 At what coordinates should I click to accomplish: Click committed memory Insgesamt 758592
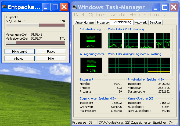(x=117, y=103)
